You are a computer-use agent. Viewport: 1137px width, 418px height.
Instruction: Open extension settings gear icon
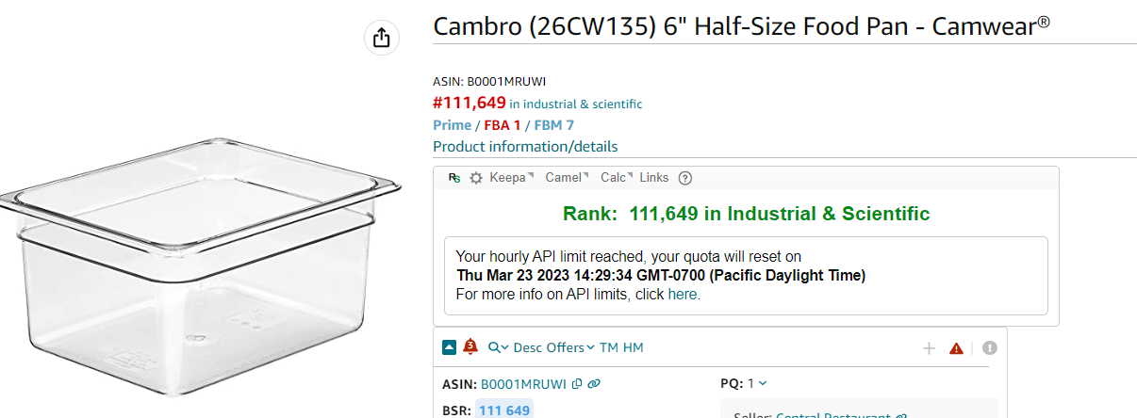(476, 178)
